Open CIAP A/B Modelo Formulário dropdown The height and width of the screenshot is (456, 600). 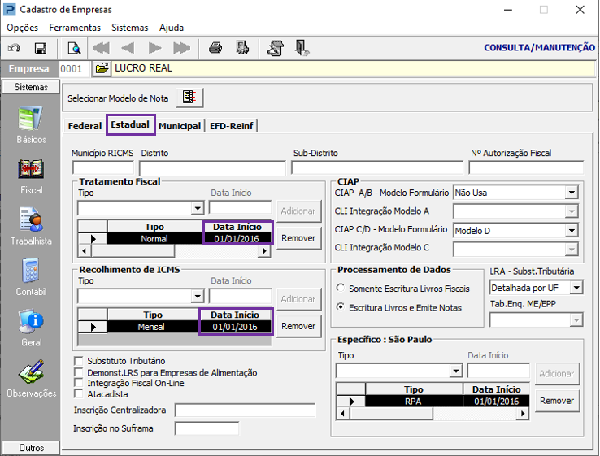pos(572,193)
